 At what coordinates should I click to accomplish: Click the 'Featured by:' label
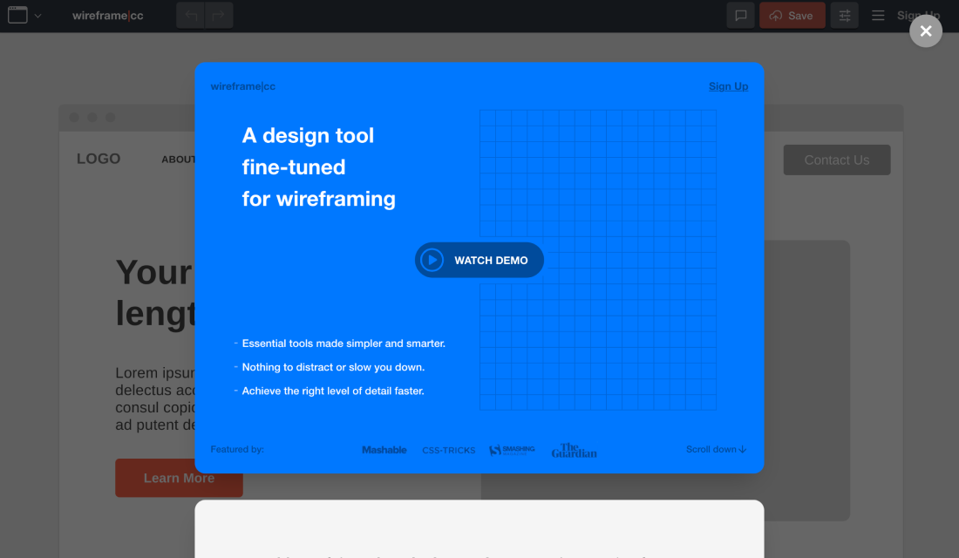pos(237,449)
